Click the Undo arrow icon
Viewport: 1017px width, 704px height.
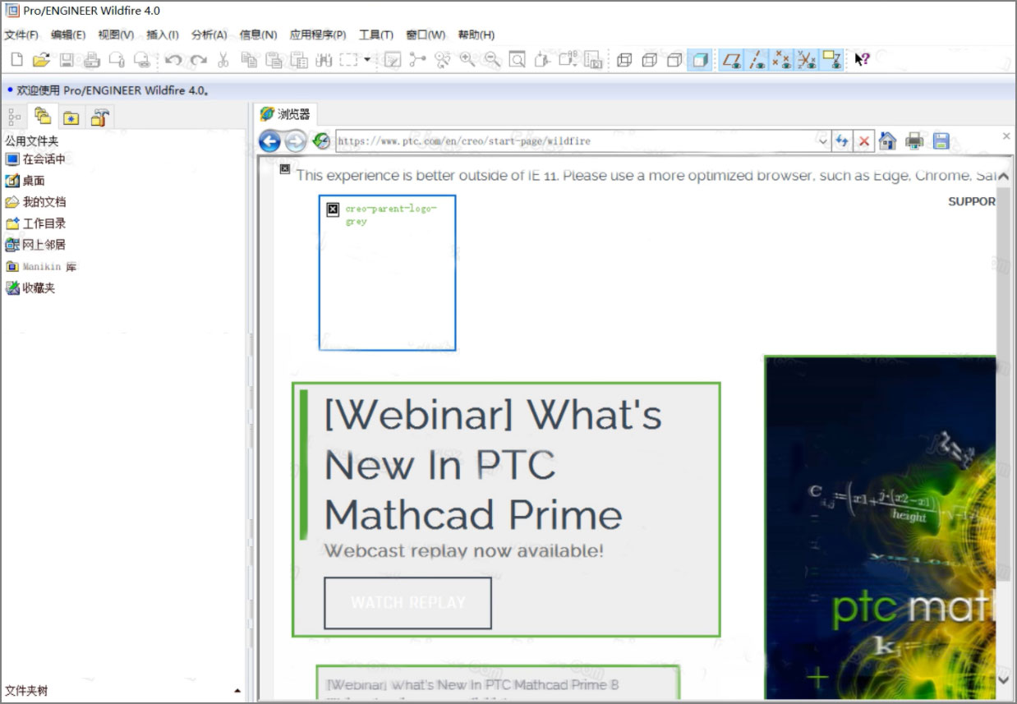pos(173,59)
